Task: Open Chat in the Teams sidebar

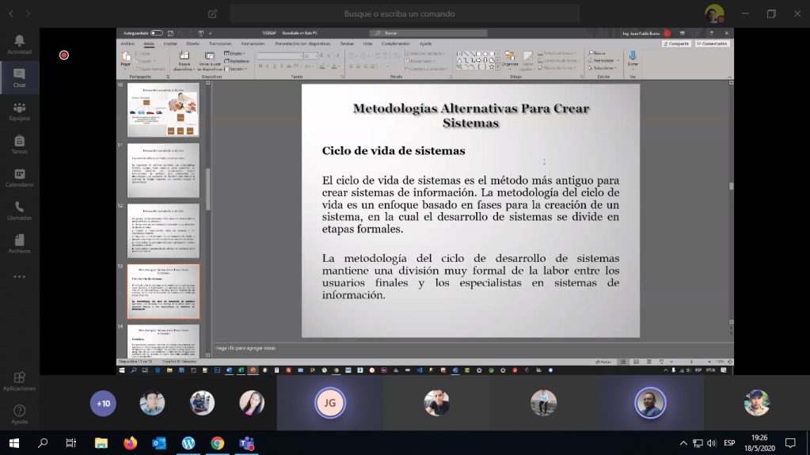Action: (19, 78)
